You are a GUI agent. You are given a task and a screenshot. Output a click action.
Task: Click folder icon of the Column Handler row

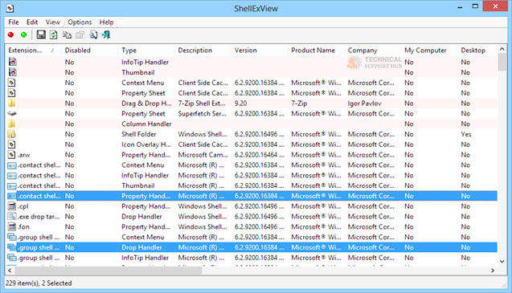(x=12, y=124)
